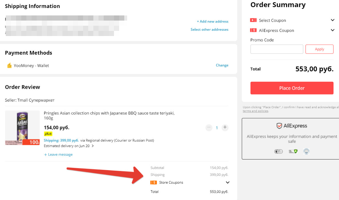Viewport: 339px width, 200px height.
Task: Click the Promo Code input field
Action: click(277, 49)
